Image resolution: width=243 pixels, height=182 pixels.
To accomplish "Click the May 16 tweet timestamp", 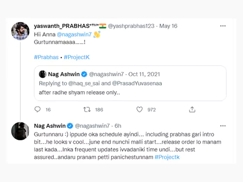I will click(168, 26).
